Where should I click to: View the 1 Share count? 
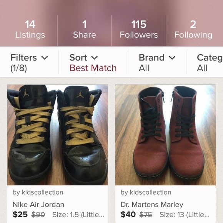pos(85,30)
